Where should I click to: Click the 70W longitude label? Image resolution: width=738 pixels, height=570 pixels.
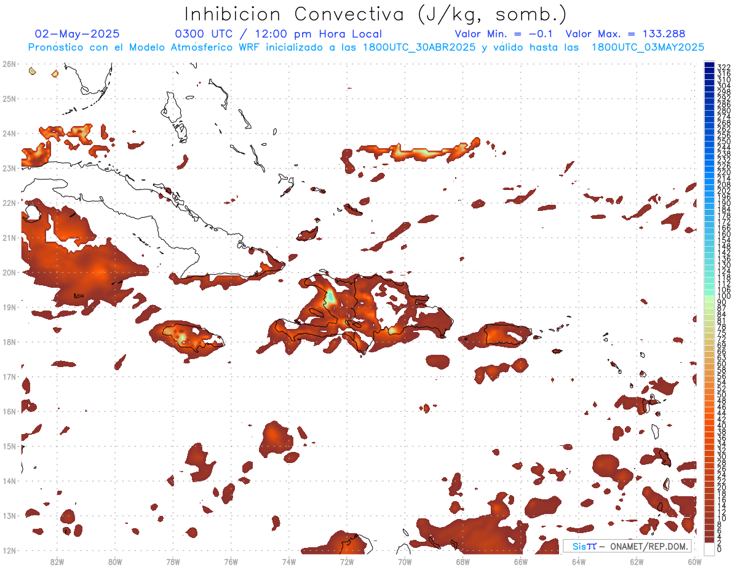pos(405,561)
